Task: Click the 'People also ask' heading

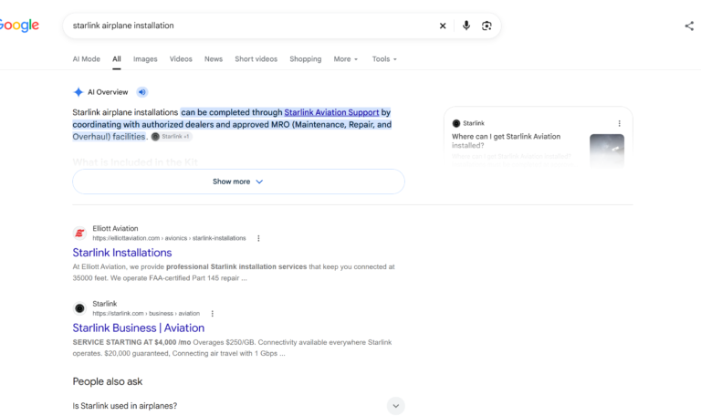Action: [108, 381]
